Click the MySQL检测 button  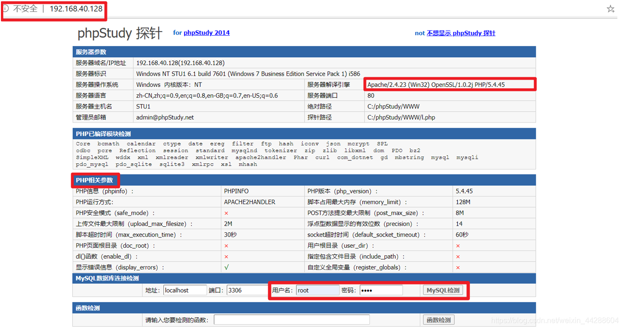(x=443, y=290)
